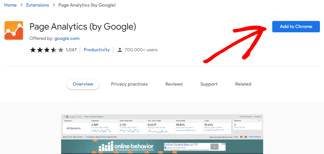
Task: Click the online-behavior logo in preview
Action: coord(126,146)
